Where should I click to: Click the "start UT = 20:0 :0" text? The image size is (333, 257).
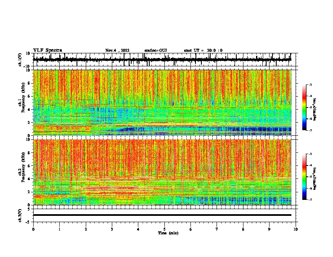tap(203, 50)
